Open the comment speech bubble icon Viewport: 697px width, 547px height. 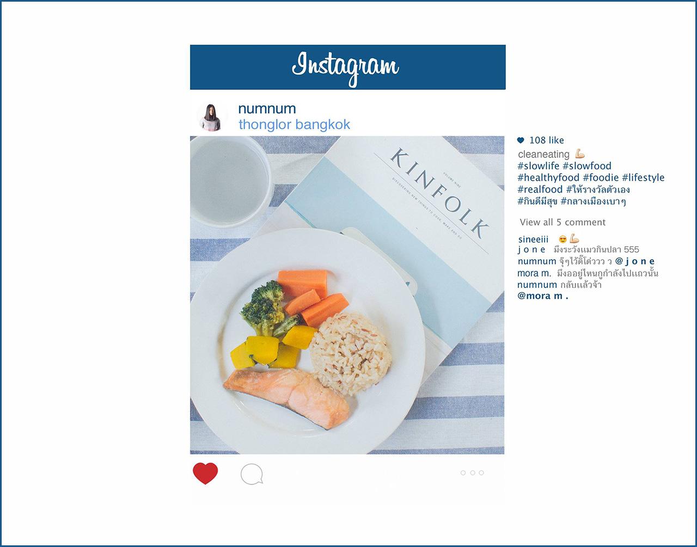pyautogui.click(x=252, y=474)
